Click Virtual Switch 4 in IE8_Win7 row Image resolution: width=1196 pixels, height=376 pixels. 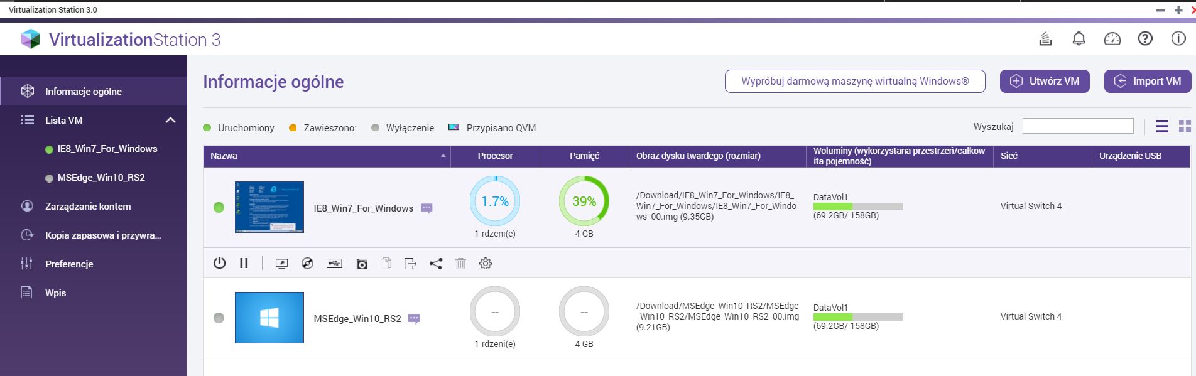[1031, 206]
